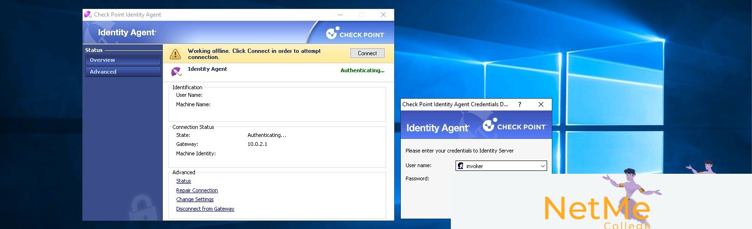
Task: Click the 'Machine Name:' label
Action: click(x=194, y=104)
